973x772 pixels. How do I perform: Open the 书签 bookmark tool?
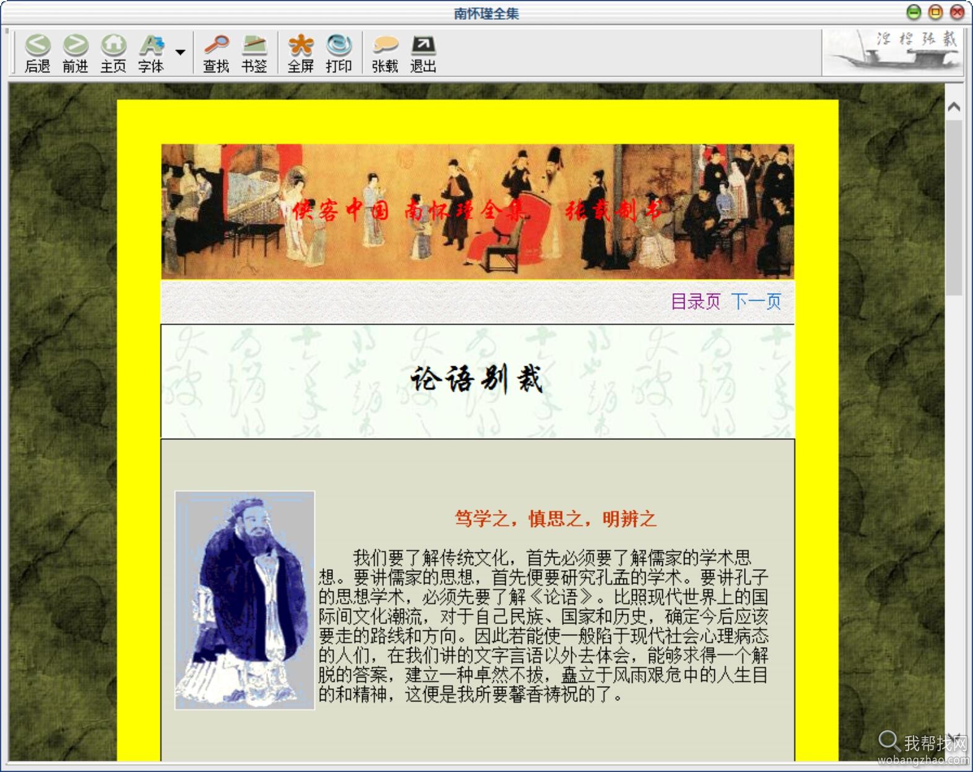point(254,54)
